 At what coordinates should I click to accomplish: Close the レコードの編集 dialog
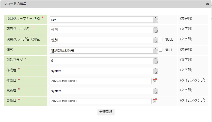(x=207, y=4)
